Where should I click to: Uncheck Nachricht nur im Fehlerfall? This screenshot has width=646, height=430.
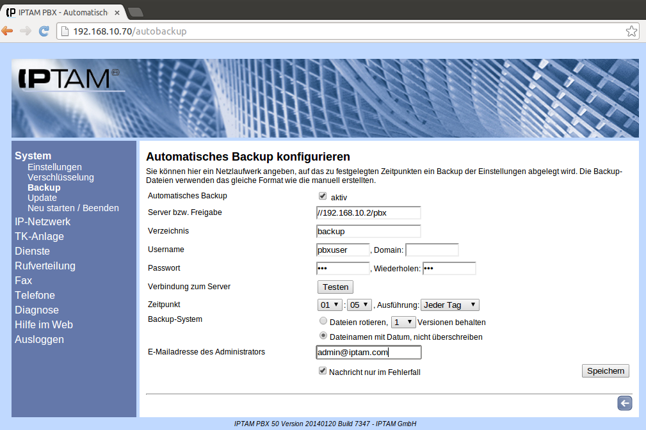pos(323,371)
